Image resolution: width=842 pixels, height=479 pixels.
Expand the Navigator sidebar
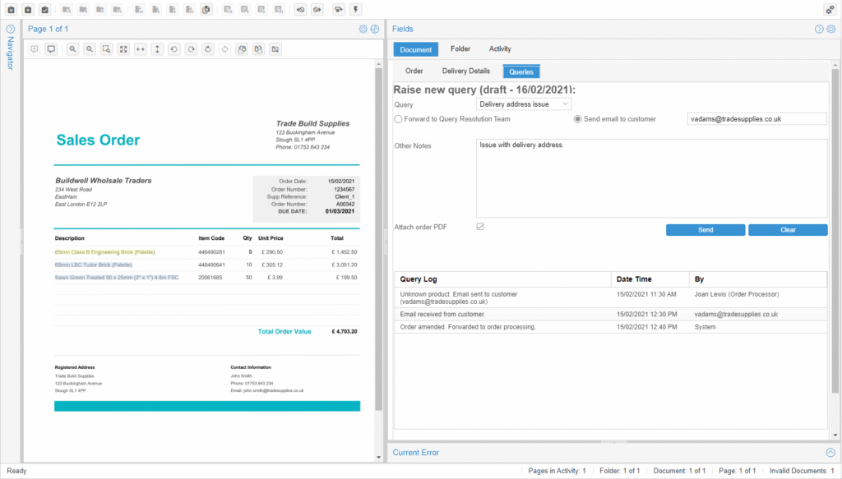(x=10, y=27)
